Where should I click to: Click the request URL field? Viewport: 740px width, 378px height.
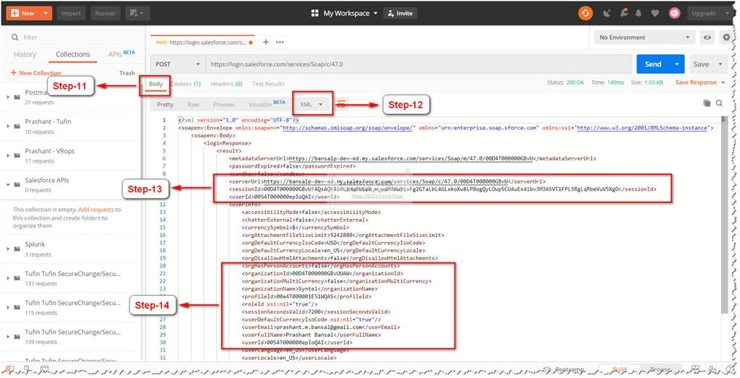click(418, 64)
